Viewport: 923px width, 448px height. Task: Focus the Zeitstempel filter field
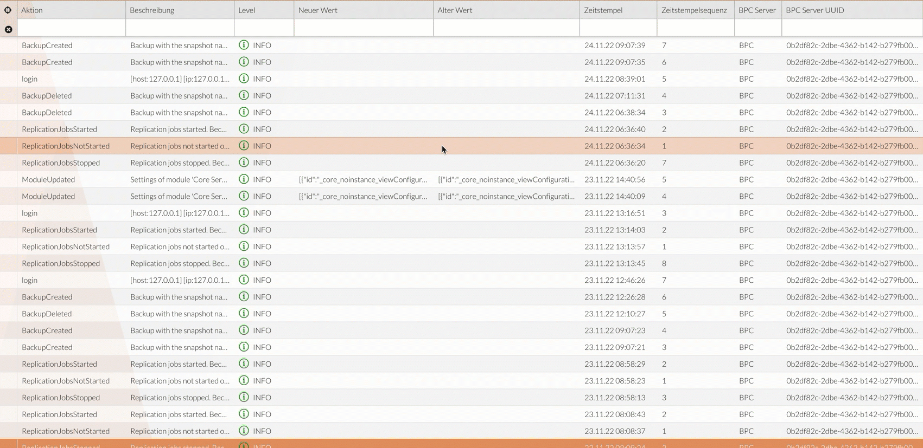[618, 28]
